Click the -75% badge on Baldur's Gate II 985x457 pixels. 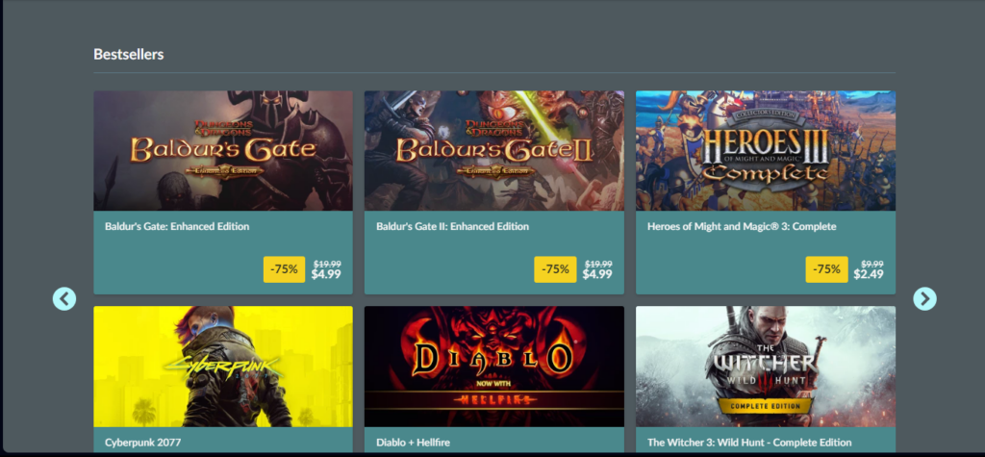(555, 269)
